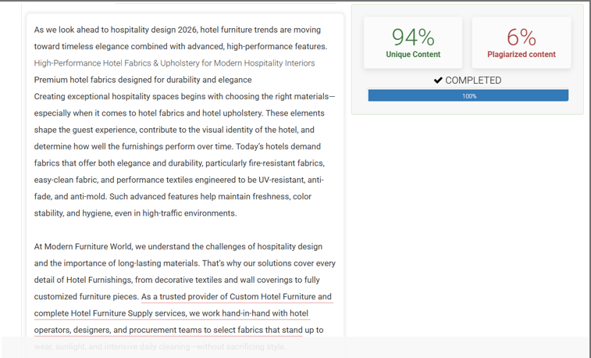Select the Unique Content label
591x358 pixels.
tap(413, 55)
